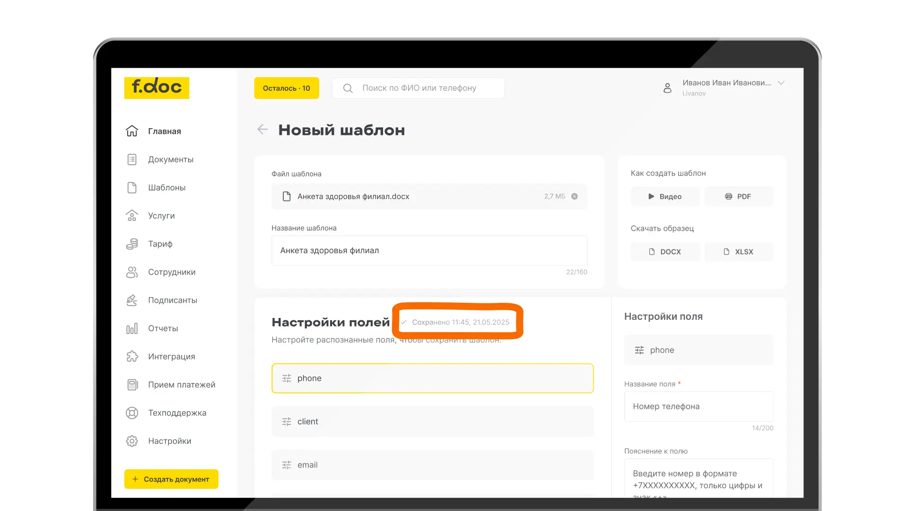The image size is (908, 511).
Task: Click the f.doc logo
Action: [157, 88]
